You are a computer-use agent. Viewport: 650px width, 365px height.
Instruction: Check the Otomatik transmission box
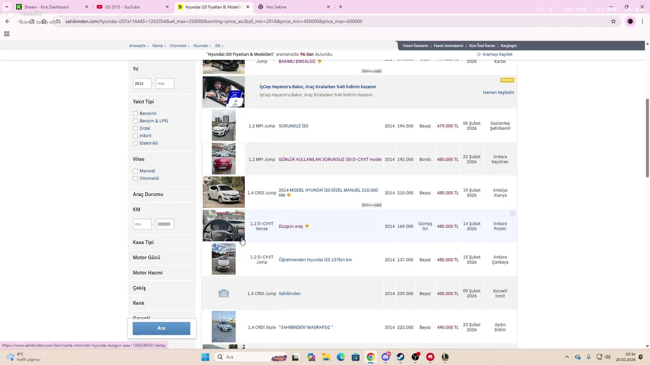(x=135, y=178)
